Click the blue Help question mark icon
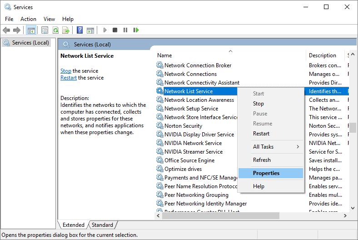 click(80, 30)
